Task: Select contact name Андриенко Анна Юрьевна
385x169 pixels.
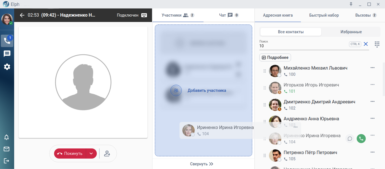Action: coord(311,119)
